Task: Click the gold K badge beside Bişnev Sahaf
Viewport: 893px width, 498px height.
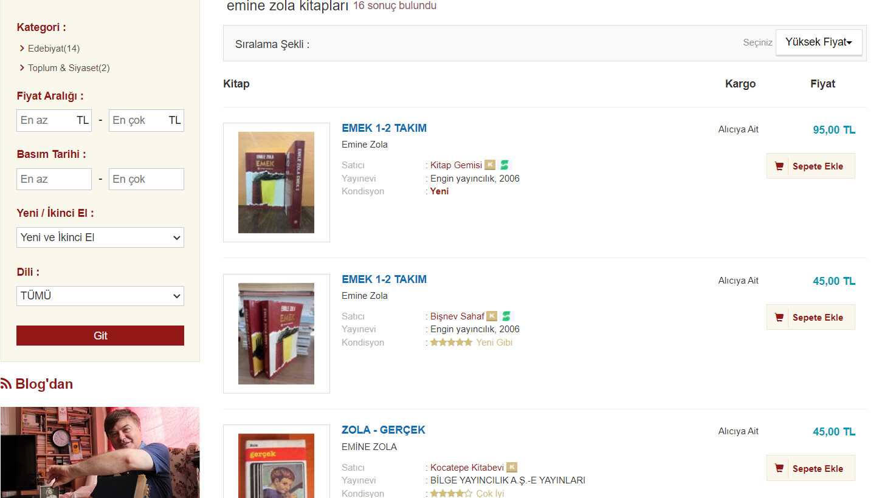Action: click(492, 316)
